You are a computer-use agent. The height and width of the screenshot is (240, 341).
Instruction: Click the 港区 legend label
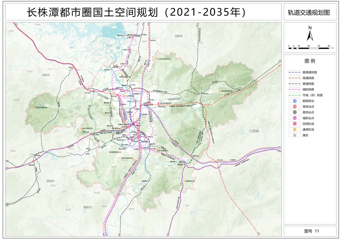click(x=305, y=135)
